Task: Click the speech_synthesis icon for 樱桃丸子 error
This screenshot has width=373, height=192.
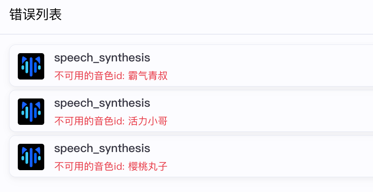Action: click(31, 157)
